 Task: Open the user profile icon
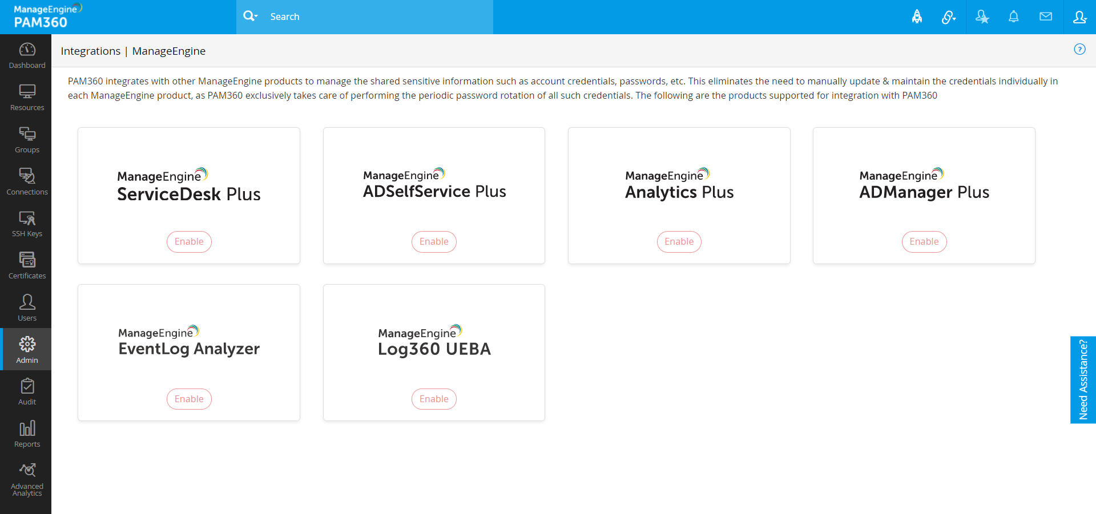pos(1079,17)
